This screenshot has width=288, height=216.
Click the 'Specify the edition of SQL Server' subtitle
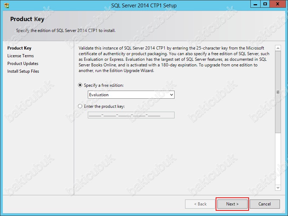coord(66,31)
